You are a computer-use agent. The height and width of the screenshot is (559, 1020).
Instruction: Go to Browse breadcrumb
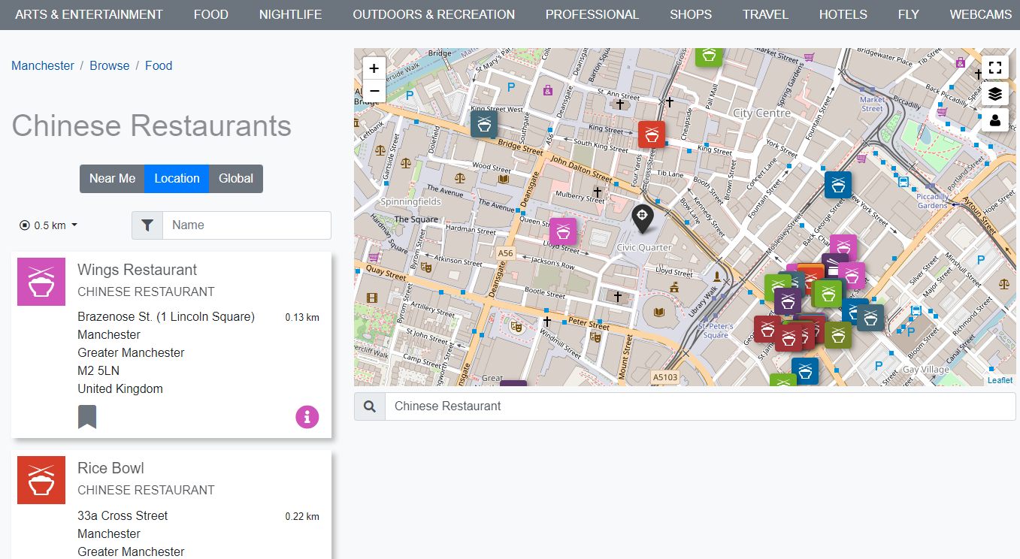110,66
